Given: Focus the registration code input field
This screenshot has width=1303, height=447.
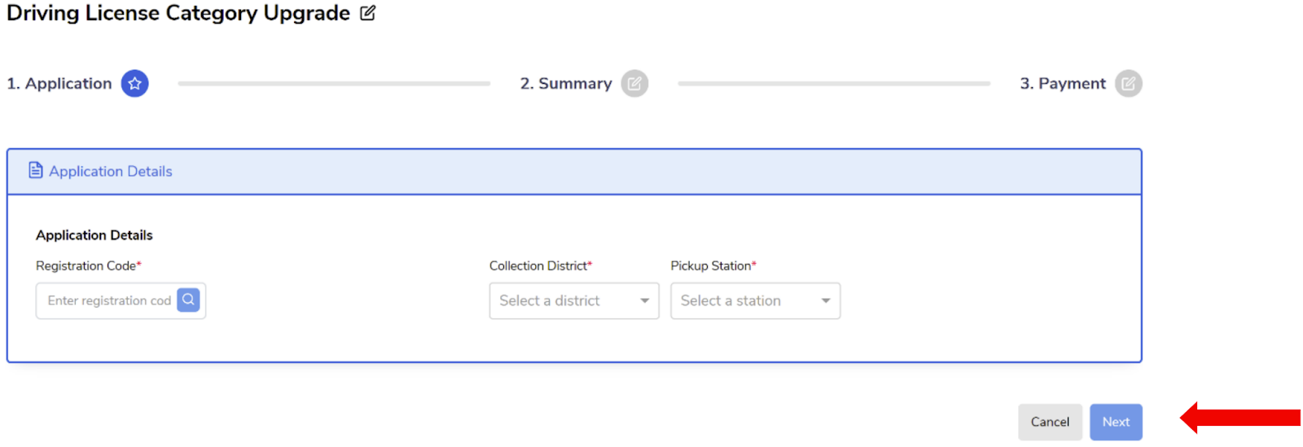Looking at the screenshot, I should pyautogui.click(x=107, y=300).
